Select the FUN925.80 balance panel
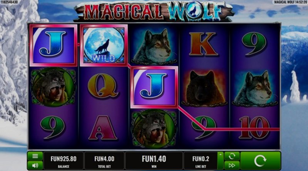Image resolution: width=308 pixels, height=171 pixels. (64, 161)
